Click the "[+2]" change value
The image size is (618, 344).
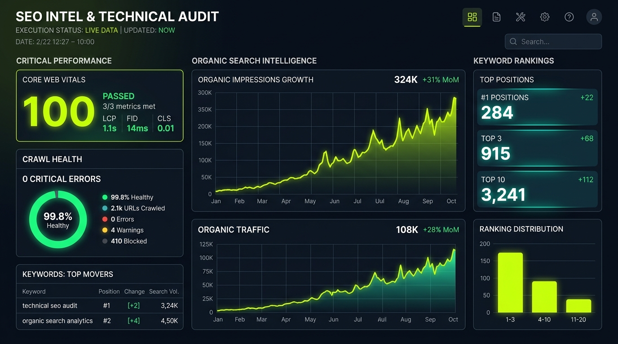(x=133, y=305)
